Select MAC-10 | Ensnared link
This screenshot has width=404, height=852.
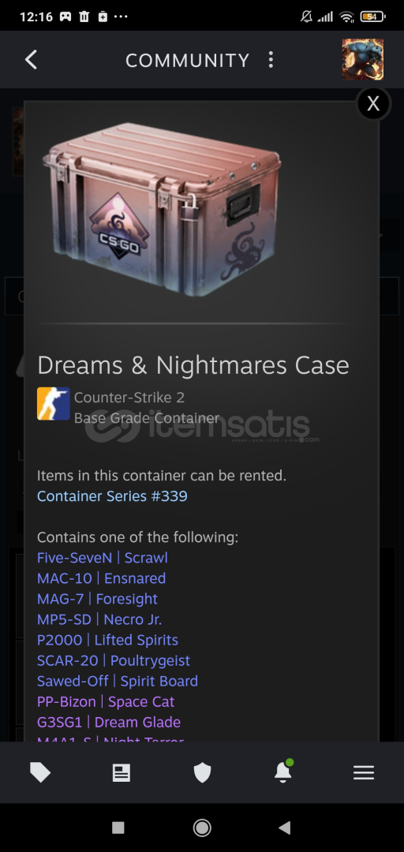(101, 578)
